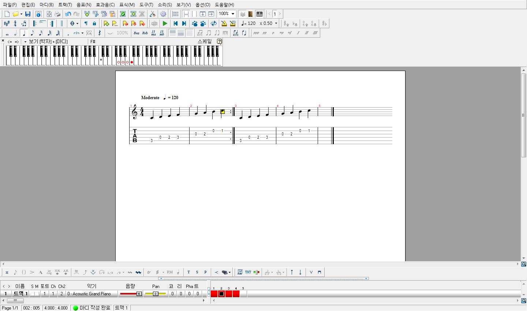
Task: Create a new file with the blank page icon
Action: pyautogui.click(x=7, y=14)
